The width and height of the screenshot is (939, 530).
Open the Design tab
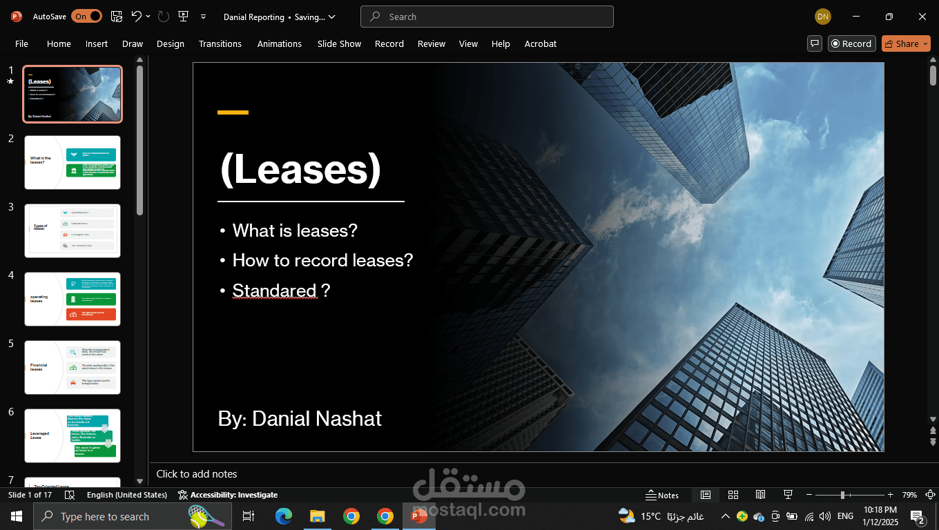(x=170, y=43)
